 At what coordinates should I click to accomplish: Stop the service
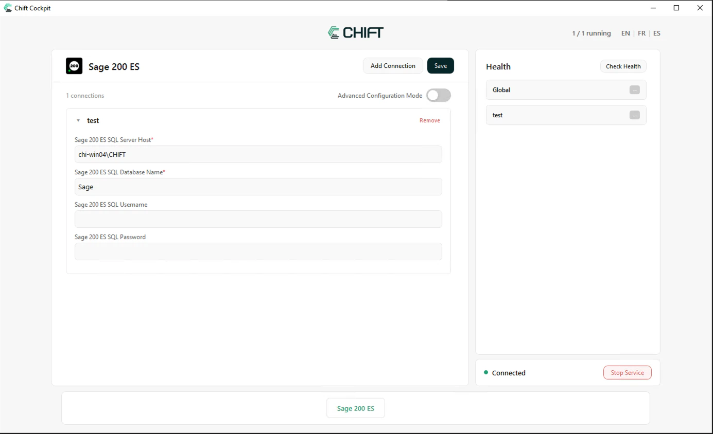pos(627,373)
